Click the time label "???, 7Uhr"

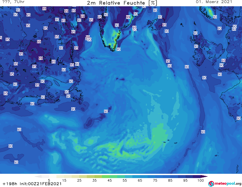pyautogui.click(x=14, y=2)
